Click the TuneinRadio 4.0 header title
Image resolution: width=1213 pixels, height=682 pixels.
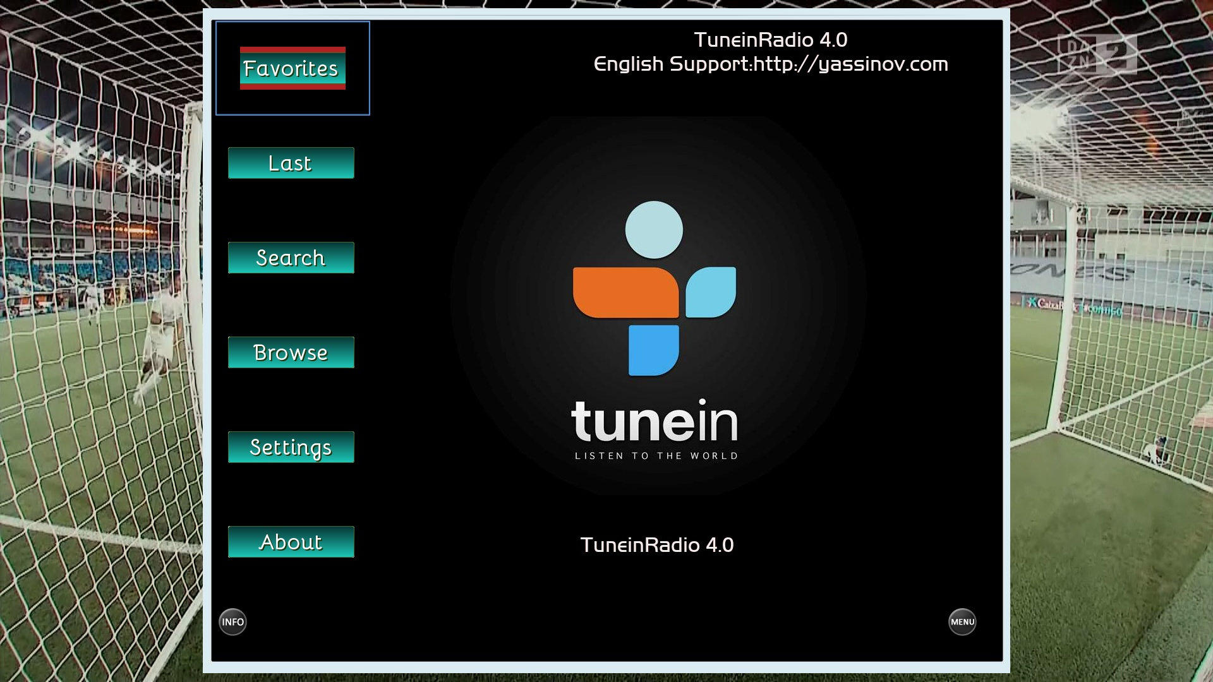(x=771, y=40)
